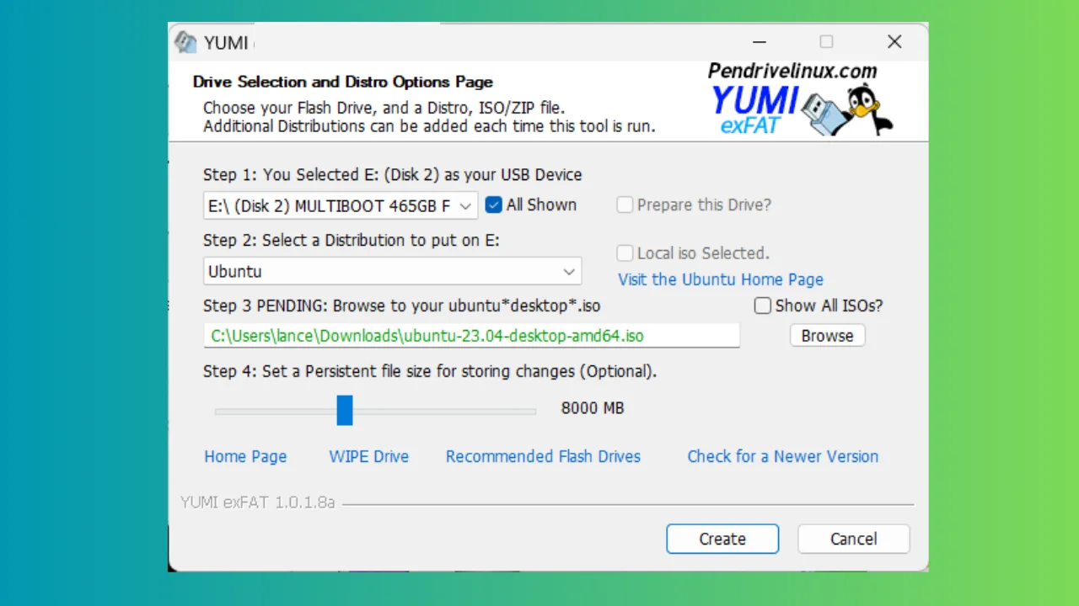Click the YUMI app icon in title bar
The image size is (1079, 606).
tap(185, 42)
